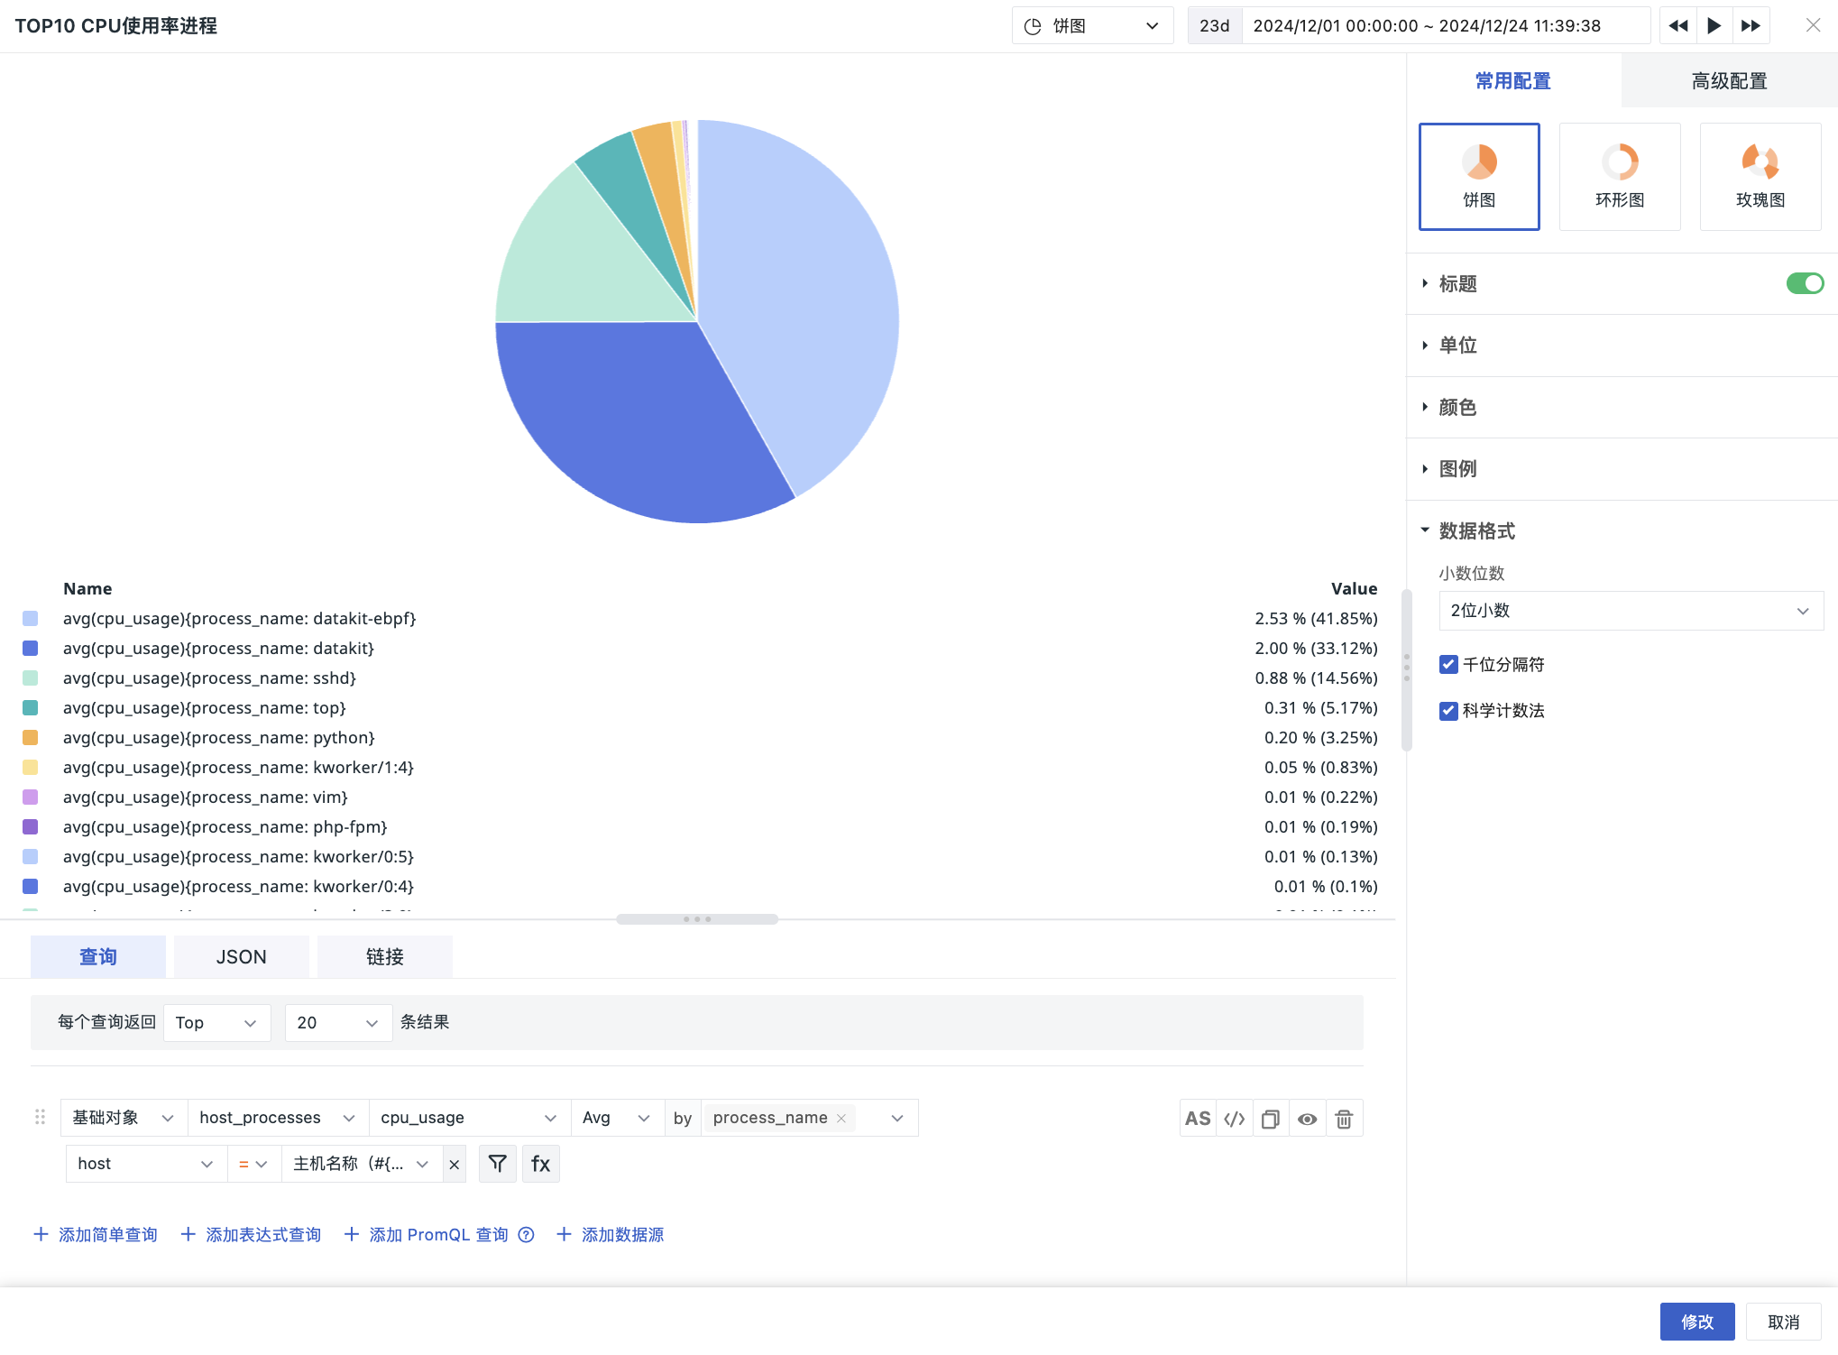This screenshot has height=1355, width=1838.
Task: Click the 23d duration label
Action: click(x=1215, y=26)
